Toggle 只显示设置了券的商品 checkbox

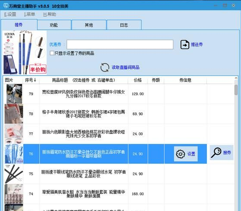[52, 53]
